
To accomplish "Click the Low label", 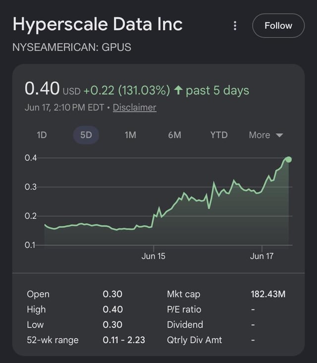I will [x=35, y=324].
